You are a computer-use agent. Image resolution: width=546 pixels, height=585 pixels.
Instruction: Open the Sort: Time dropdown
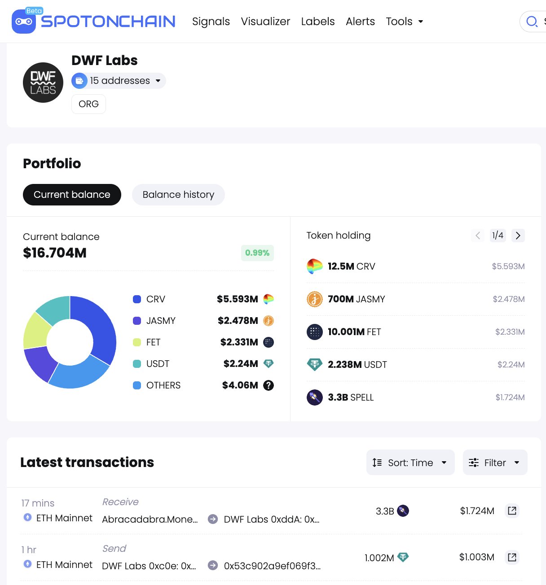[410, 463]
